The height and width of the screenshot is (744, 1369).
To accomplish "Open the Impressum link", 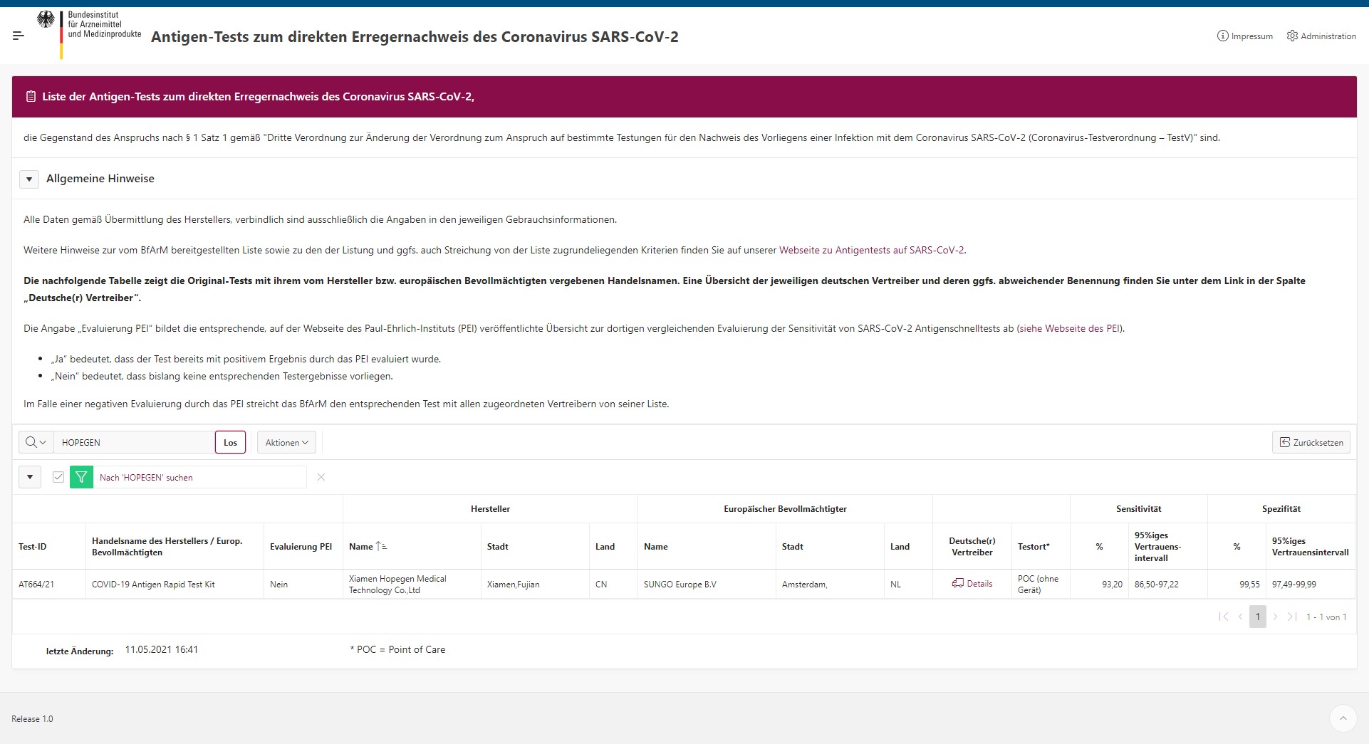I will [1244, 36].
